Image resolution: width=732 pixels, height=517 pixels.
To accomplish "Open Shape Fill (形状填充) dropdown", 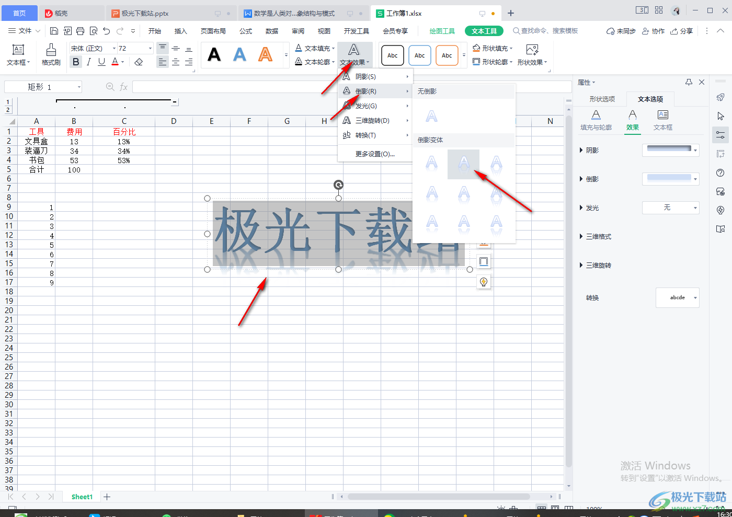I will pyautogui.click(x=493, y=48).
